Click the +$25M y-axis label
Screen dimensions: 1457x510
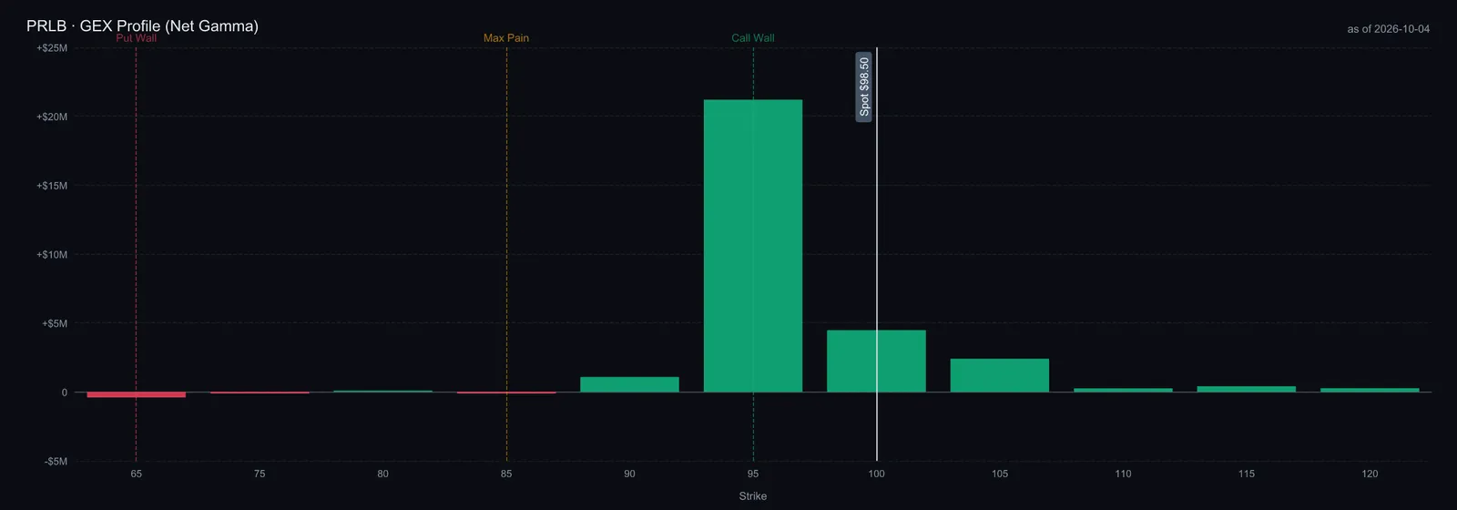tap(52, 48)
